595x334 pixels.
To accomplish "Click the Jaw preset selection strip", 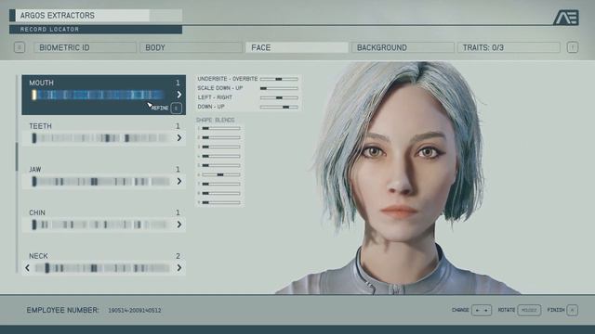I will [100, 182].
